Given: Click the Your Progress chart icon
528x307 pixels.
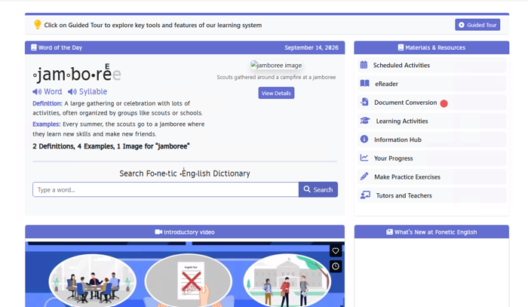Looking at the screenshot, I should pos(364,158).
